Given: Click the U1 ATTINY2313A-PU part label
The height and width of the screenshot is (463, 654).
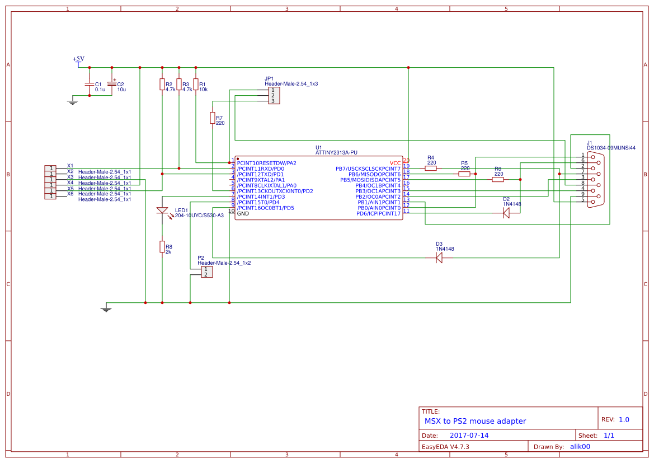Looking at the screenshot, I should click(x=336, y=152).
